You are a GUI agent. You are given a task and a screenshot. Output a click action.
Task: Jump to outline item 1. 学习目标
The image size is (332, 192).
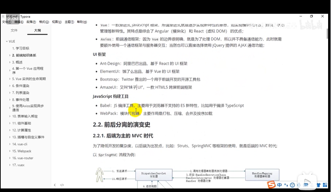point(21,48)
